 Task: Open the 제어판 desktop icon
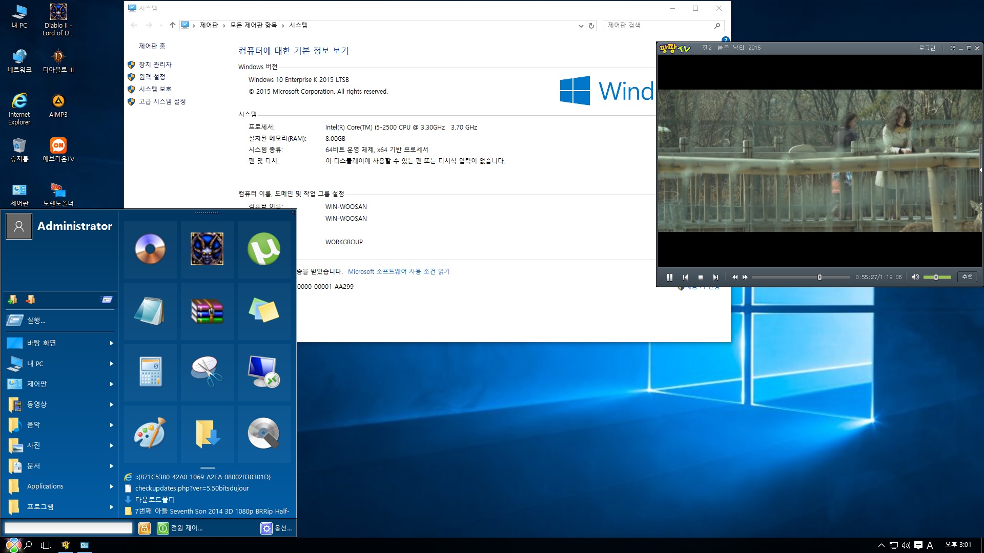tap(19, 195)
